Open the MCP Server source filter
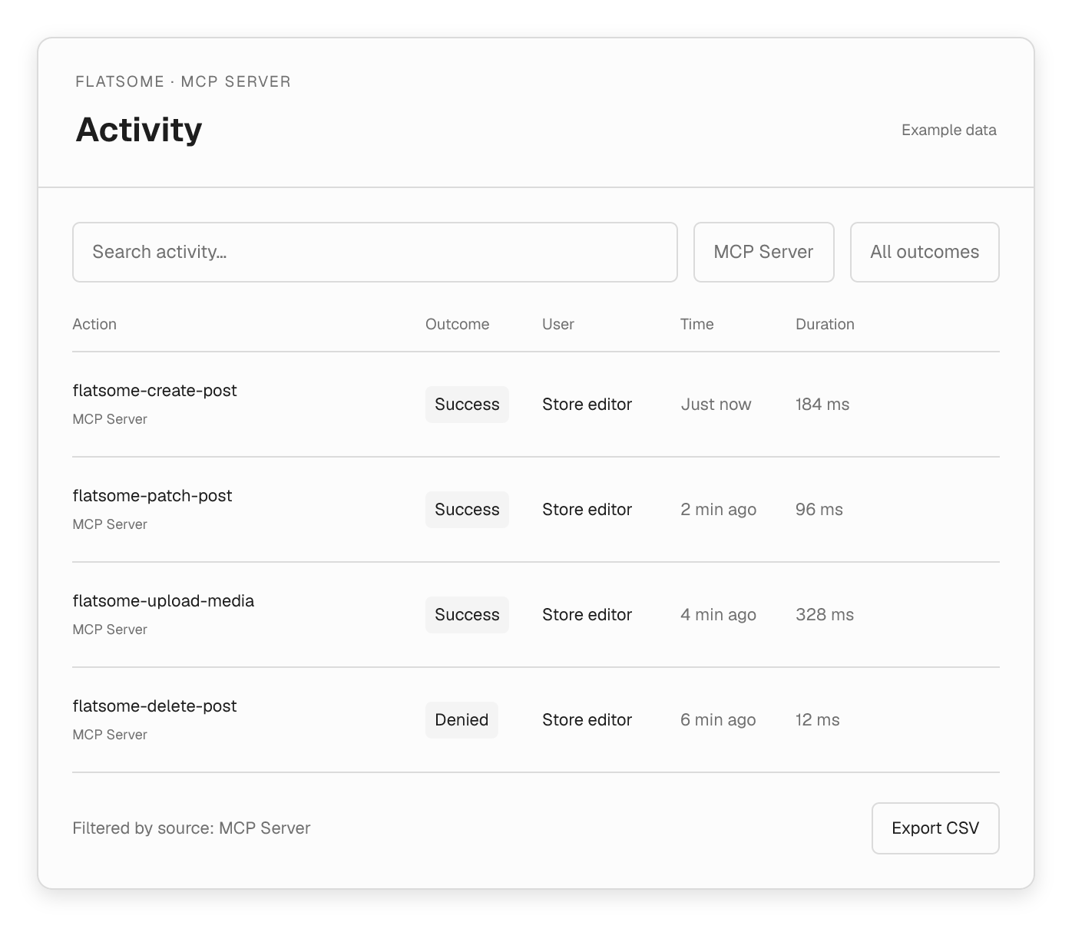Viewport: 1072px width, 932px height. pyautogui.click(x=764, y=253)
